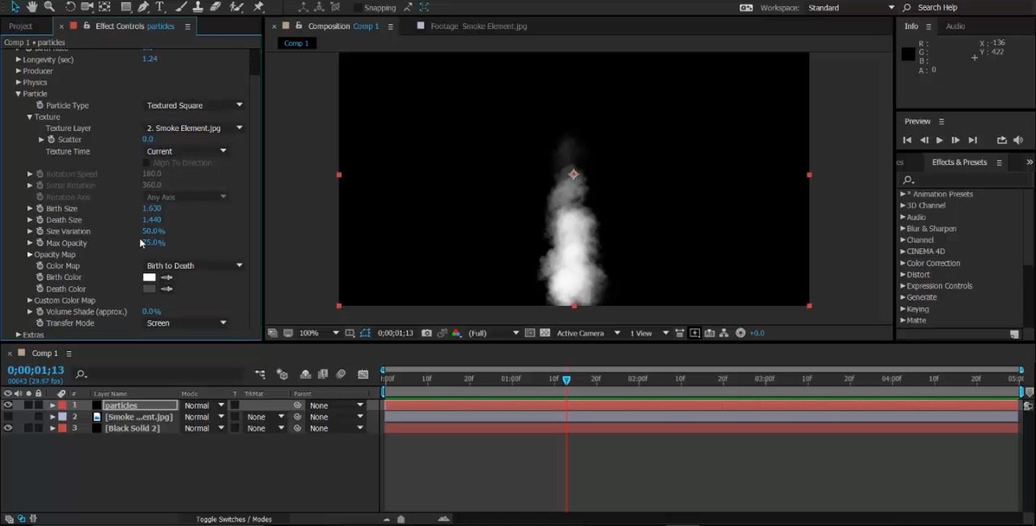Image resolution: width=1036 pixels, height=526 pixels.
Task: Click the Toggle Switches / Modes button
Action: 234,519
